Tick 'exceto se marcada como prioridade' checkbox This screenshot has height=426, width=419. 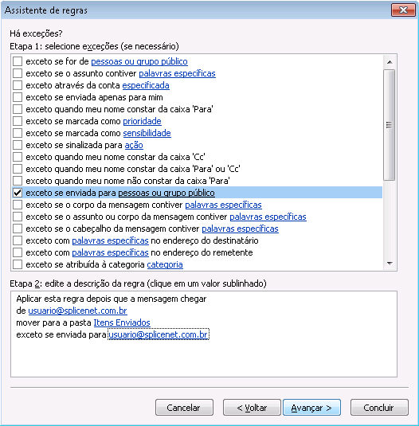(x=18, y=121)
